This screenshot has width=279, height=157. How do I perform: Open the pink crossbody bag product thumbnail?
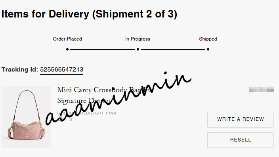click(26, 117)
